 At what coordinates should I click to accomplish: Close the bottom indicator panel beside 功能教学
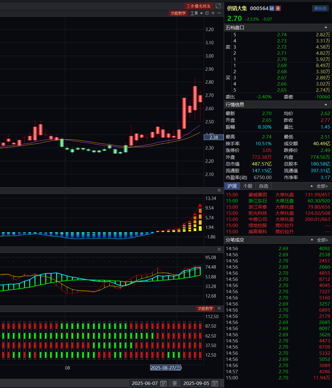click(x=219, y=308)
